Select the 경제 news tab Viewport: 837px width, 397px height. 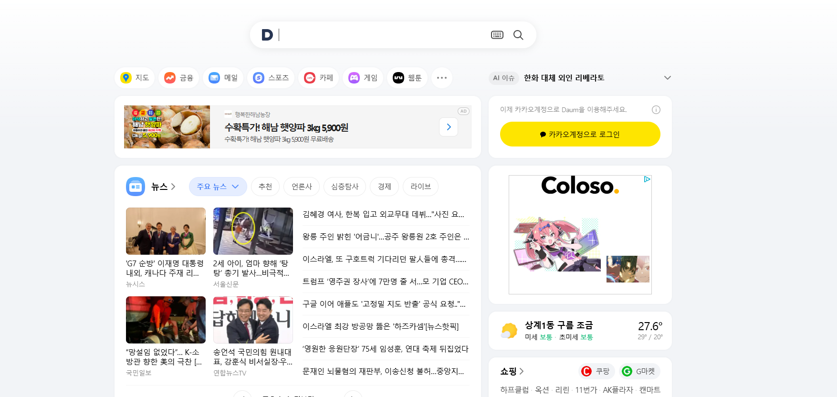point(385,187)
